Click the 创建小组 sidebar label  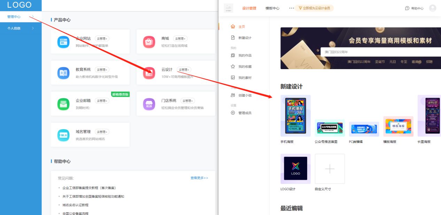tap(245, 95)
